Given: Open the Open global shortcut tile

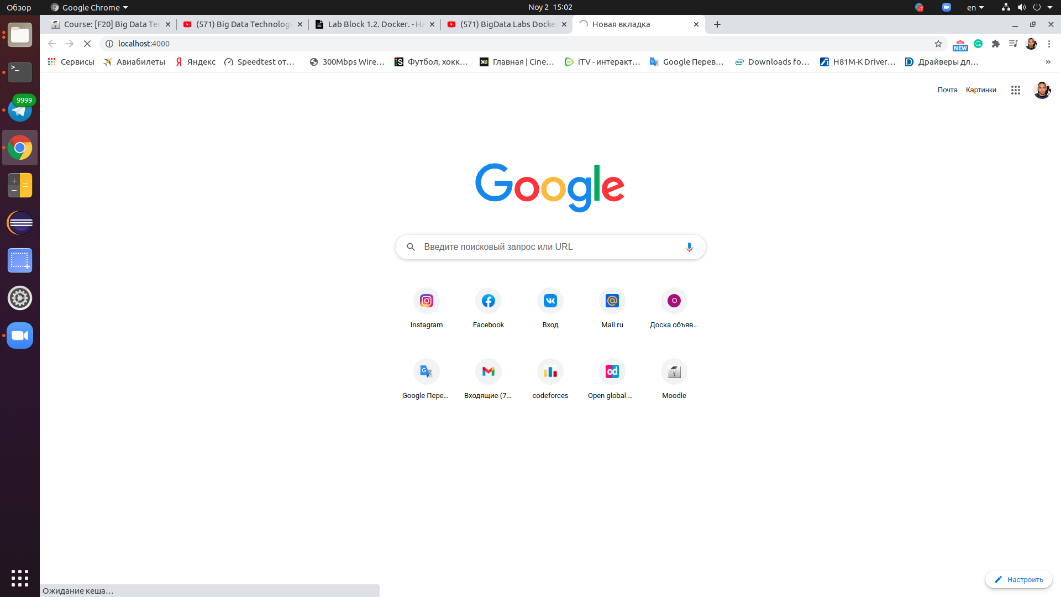Looking at the screenshot, I should point(612,379).
